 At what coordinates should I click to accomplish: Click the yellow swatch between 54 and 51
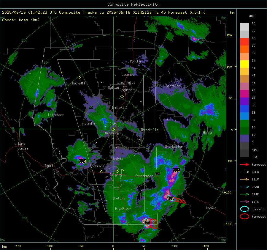click(x=244, y=64)
